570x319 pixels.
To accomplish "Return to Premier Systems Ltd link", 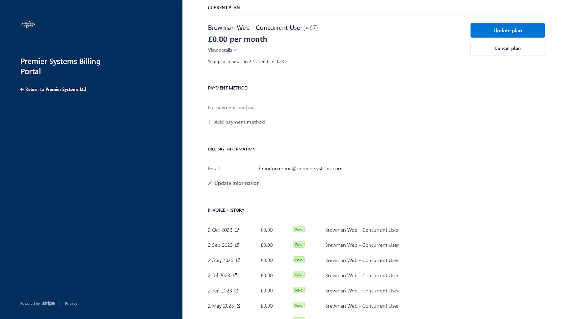I will tap(53, 89).
